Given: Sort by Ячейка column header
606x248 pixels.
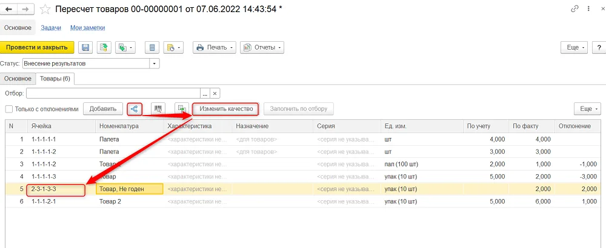Looking at the screenshot, I should click(61, 126).
